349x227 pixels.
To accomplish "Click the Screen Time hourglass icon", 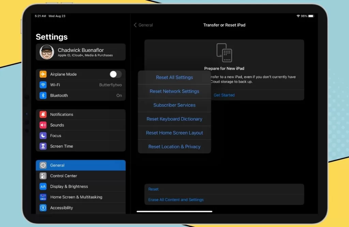I will (x=43, y=146).
